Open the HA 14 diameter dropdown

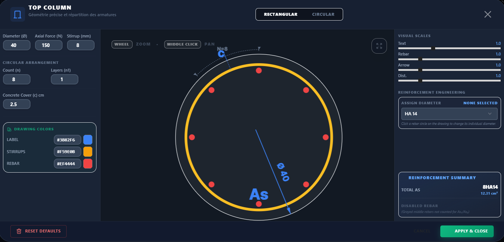(x=449, y=114)
